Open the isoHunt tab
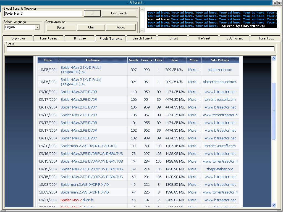This screenshot has height=212, width=283. point(173,38)
